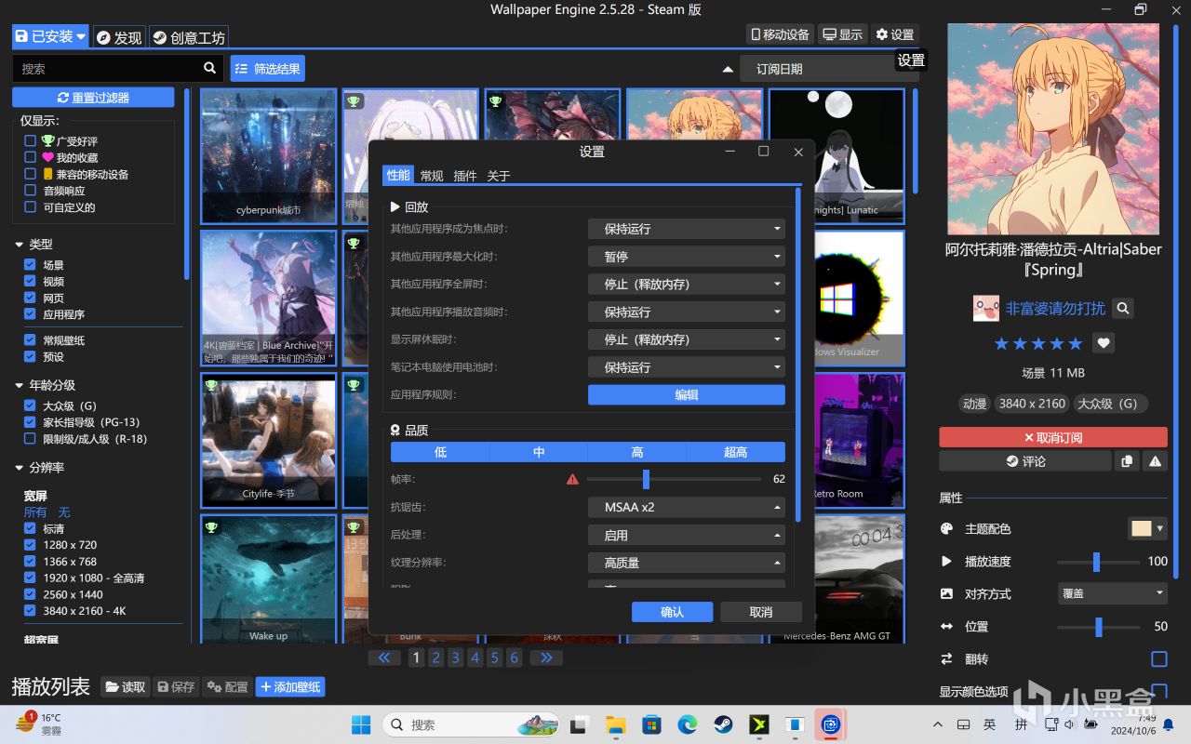Switch to 常规 tab in settings

pyautogui.click(x=432, y=176)
